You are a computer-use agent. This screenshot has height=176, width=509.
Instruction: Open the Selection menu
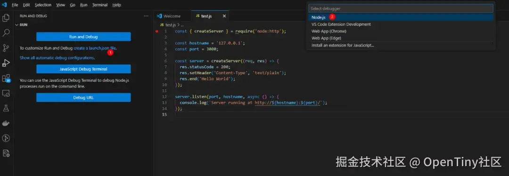pos(43,5)
